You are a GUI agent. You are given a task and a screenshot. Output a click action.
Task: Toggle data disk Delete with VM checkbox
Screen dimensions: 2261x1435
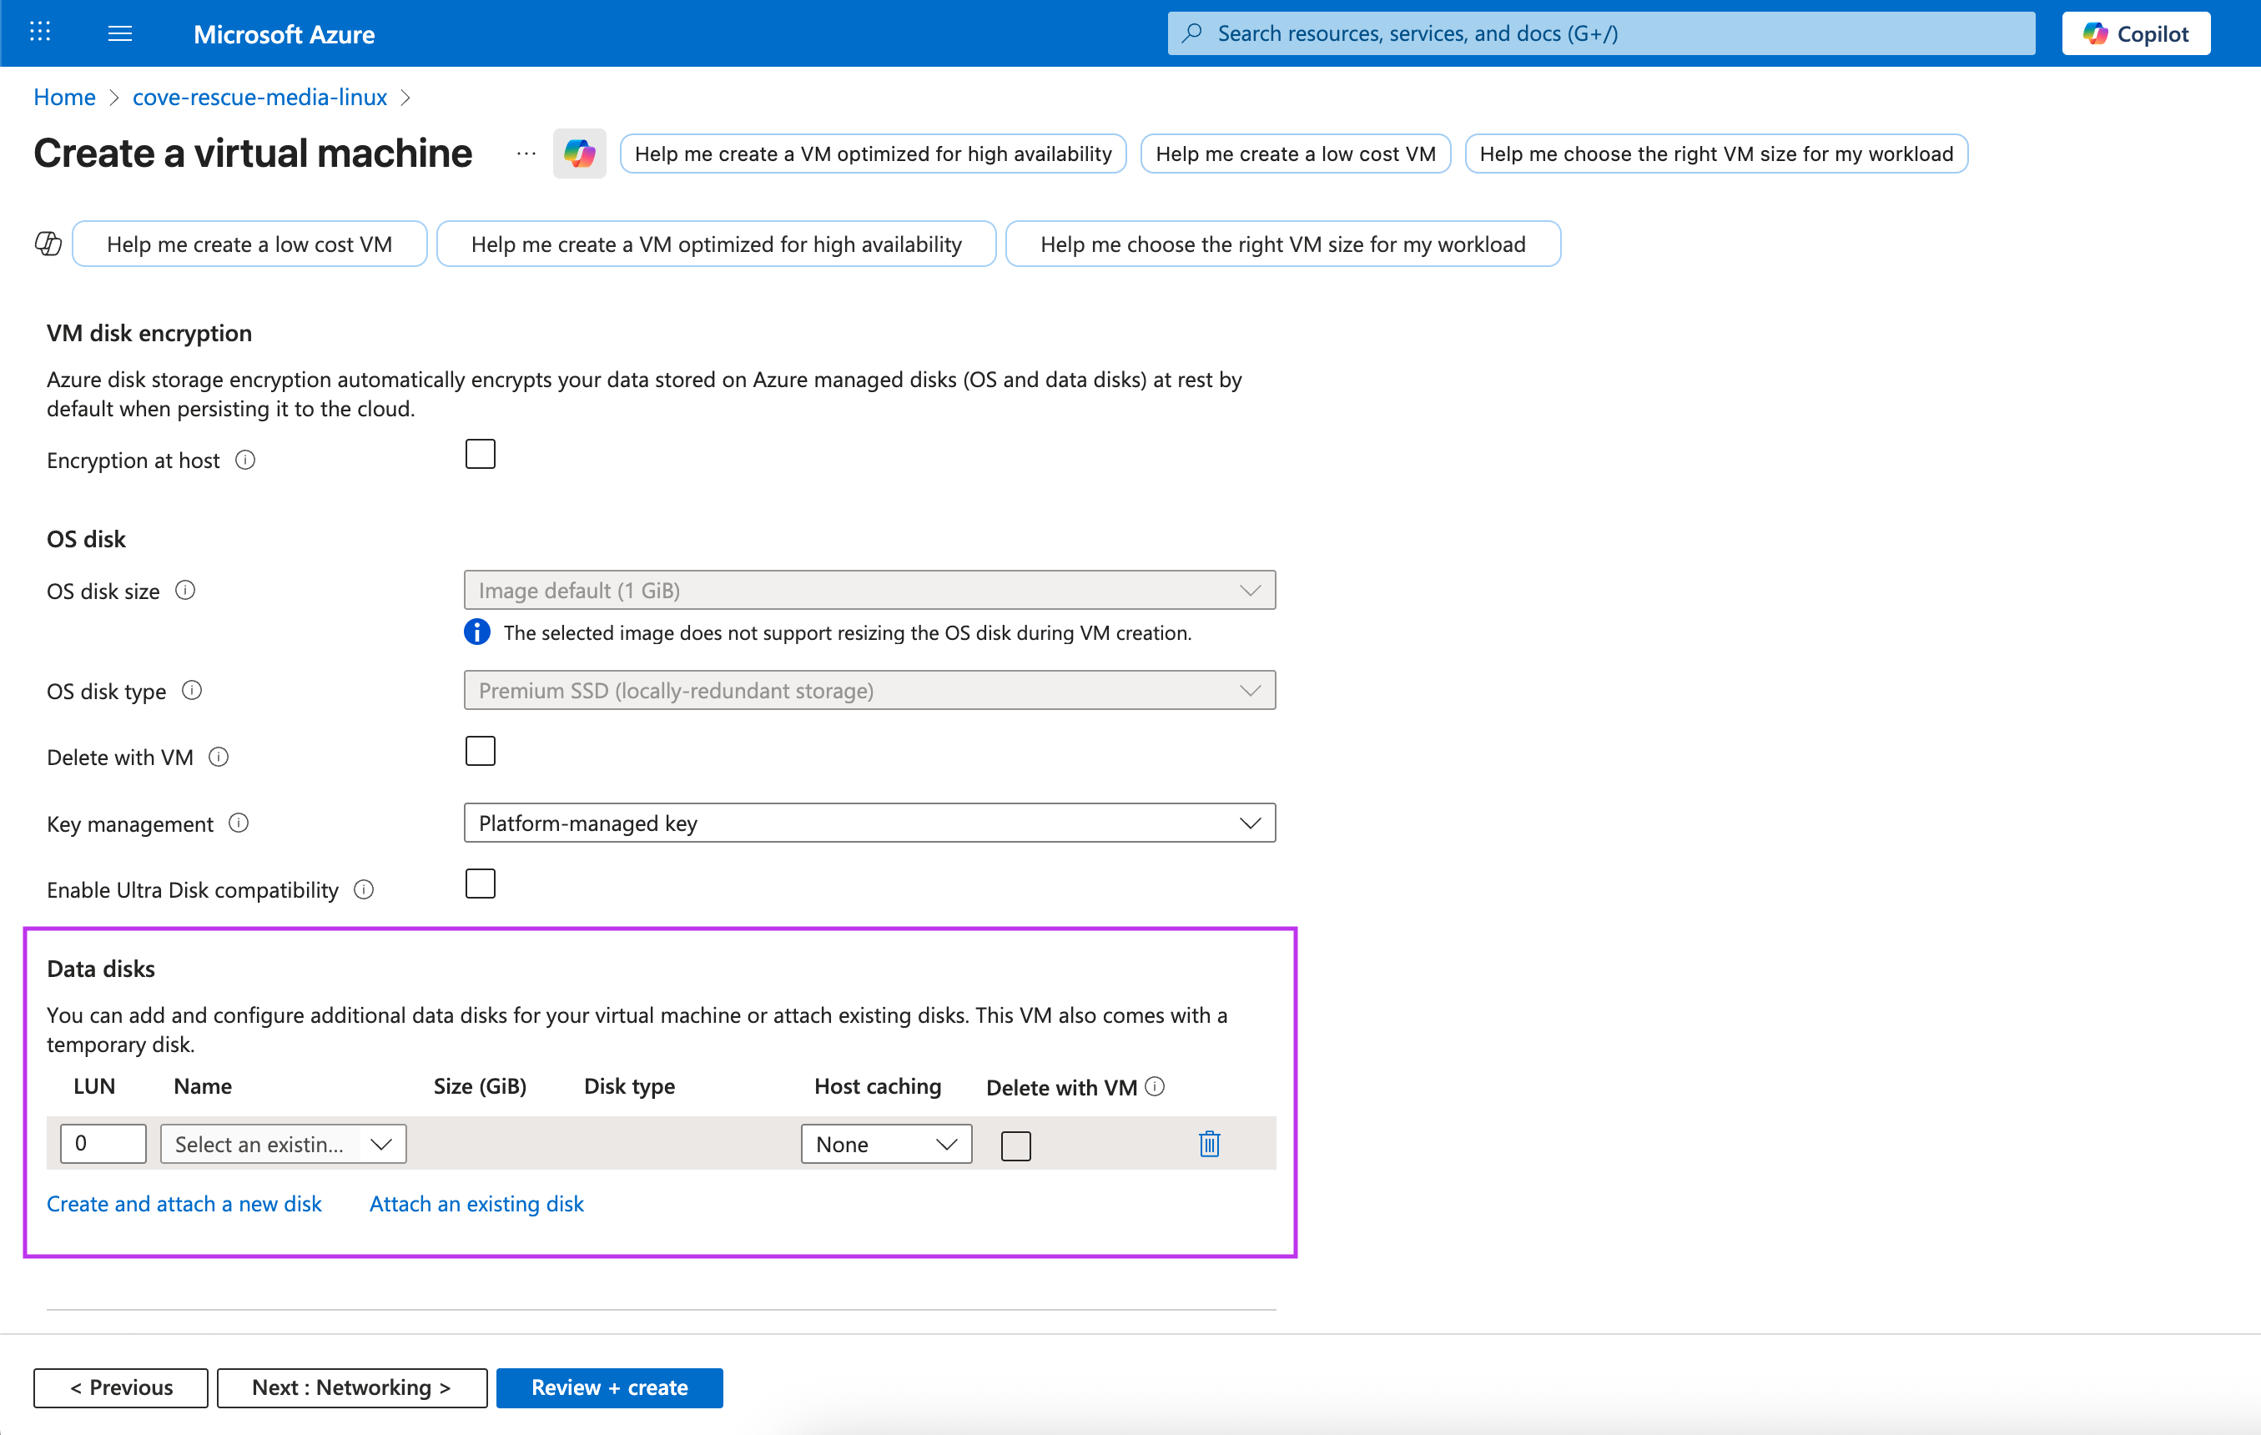coord(1015,1145)
